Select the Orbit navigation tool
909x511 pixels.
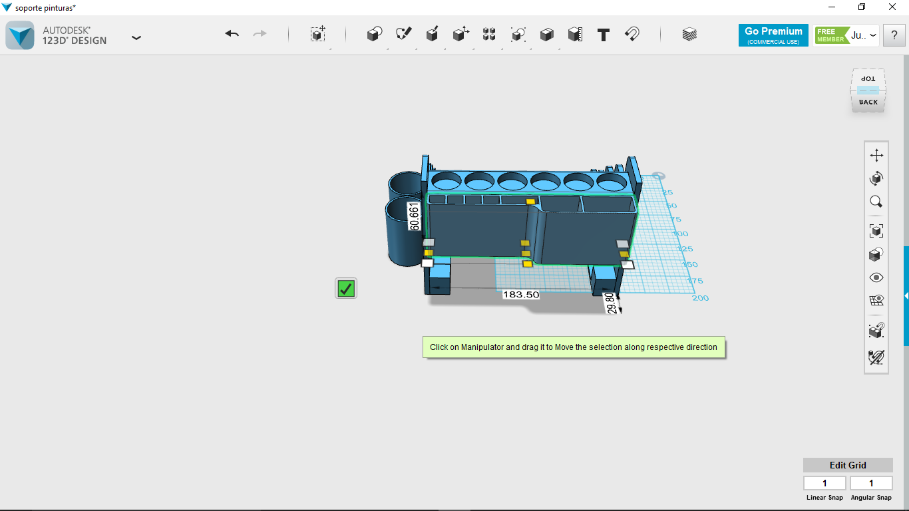point(876,178)
